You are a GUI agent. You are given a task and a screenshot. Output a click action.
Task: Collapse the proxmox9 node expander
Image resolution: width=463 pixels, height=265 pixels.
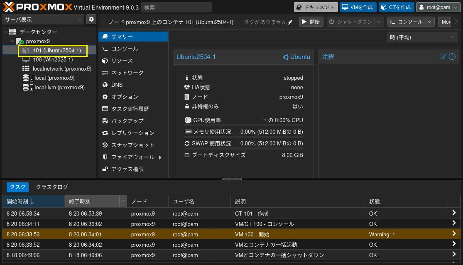pos(13,42)
